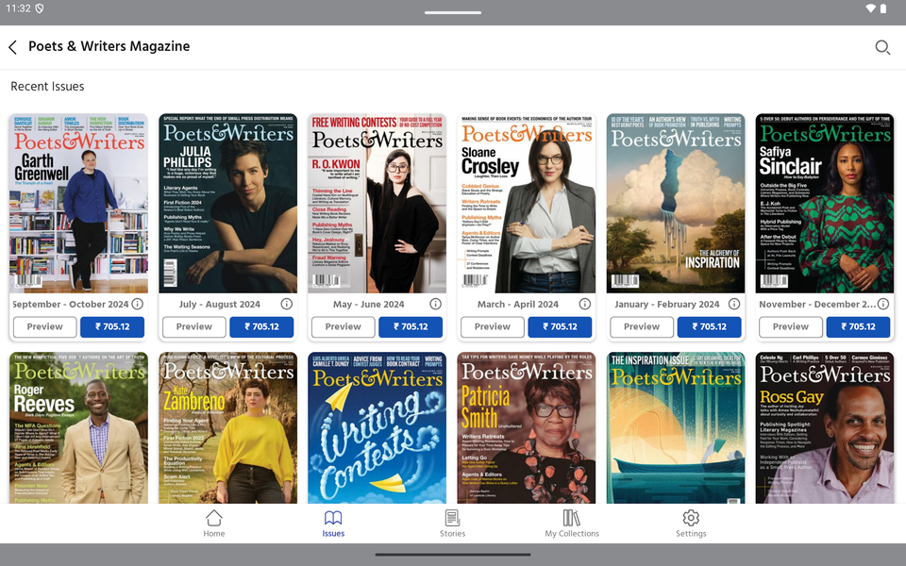Buy September - October 2024 issue for ₹705.12
The height and width of the screenshot is (566, 906).
(x=112, y=327)
